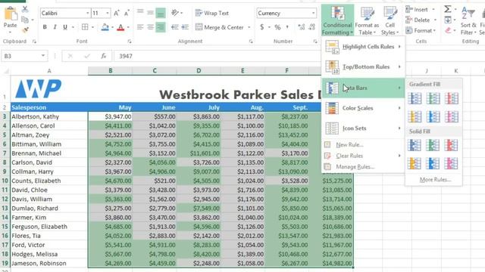Toggle Bold formatting
The width and height of the screenshot is (485, 272).
(45, 27)
